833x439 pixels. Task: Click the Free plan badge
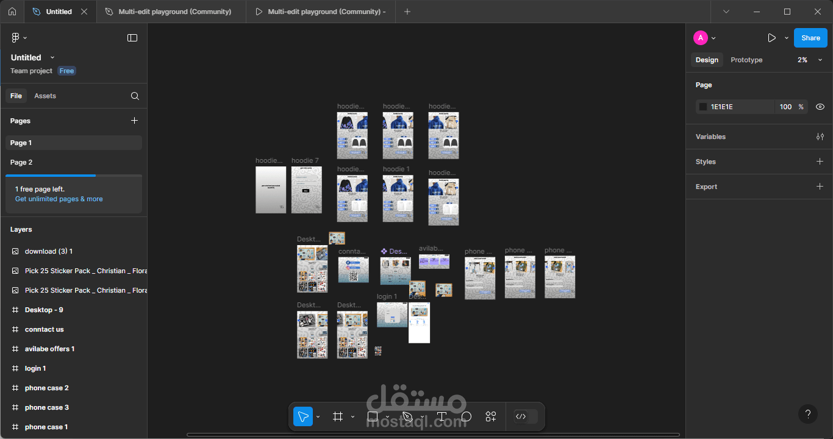pos(66,71)
